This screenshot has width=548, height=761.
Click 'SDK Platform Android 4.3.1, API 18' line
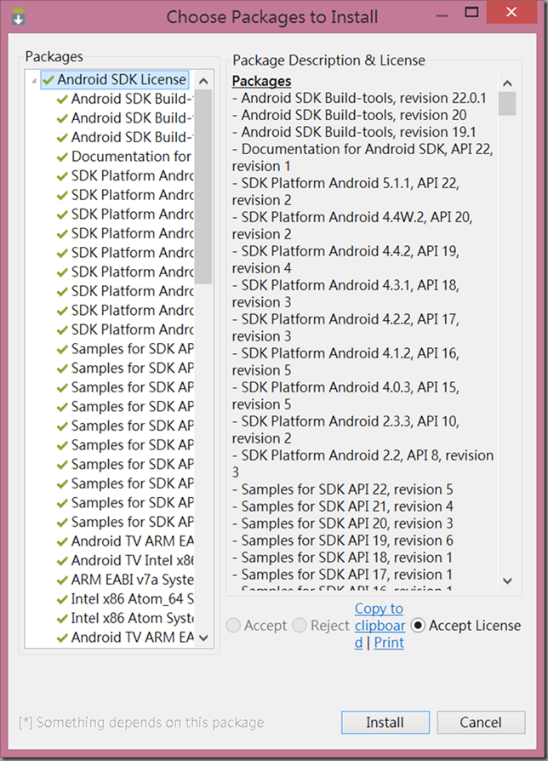[345, 293]
